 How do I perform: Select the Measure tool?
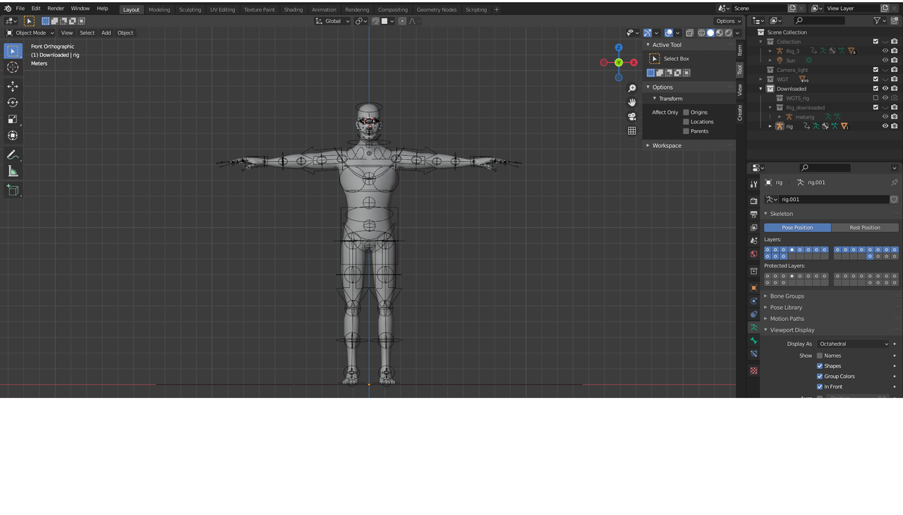(13, 171)
